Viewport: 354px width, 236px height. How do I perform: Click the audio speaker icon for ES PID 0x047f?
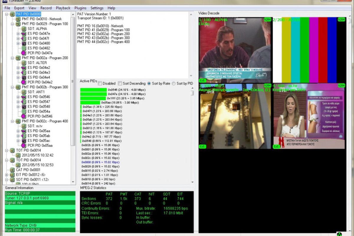click(23, 38)
